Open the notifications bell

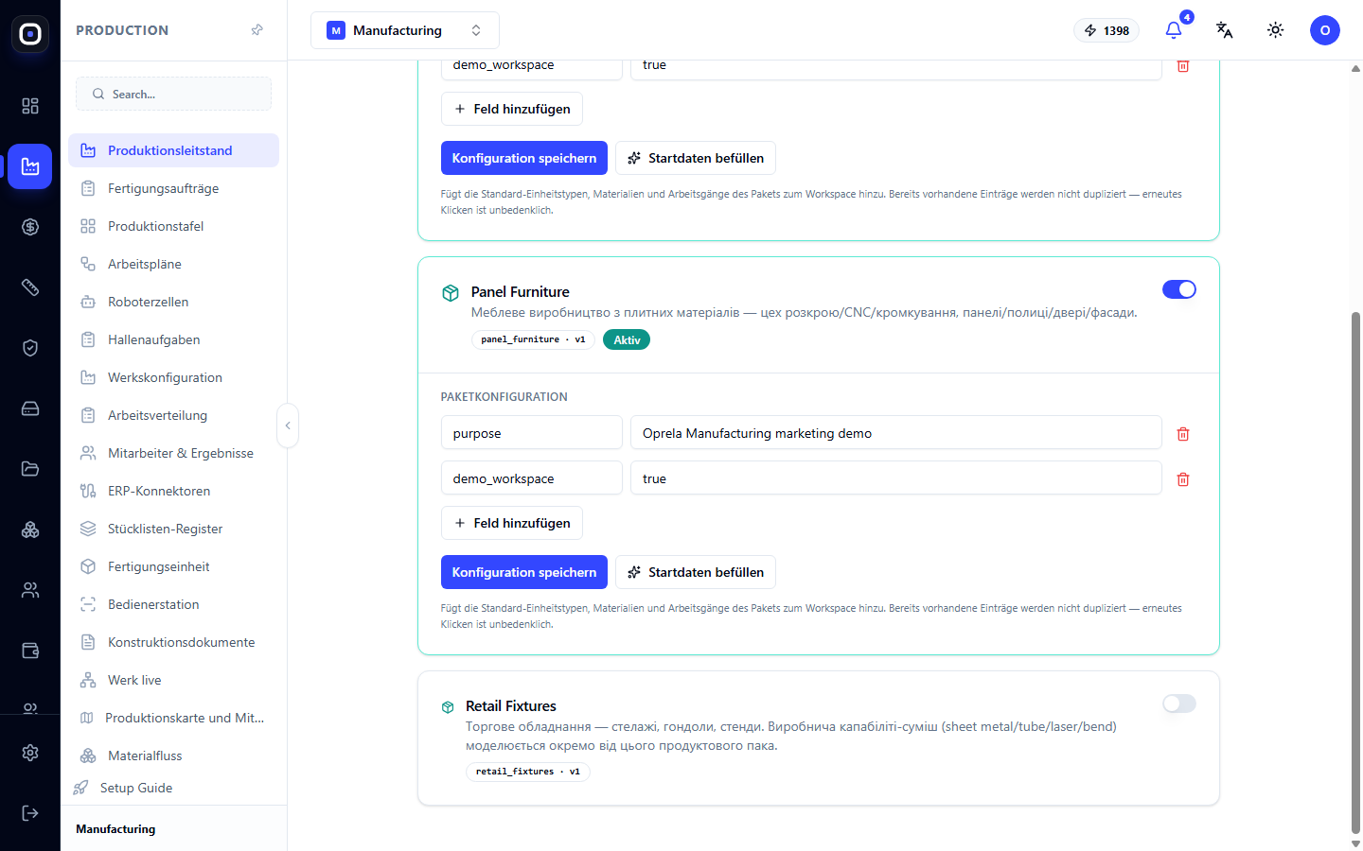pos(1174,30)
